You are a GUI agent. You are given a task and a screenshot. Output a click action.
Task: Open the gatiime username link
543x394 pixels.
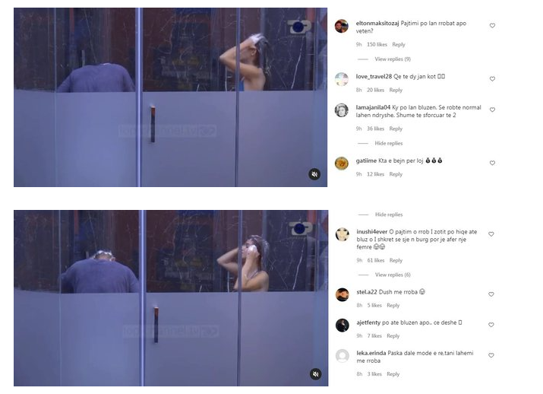tap(366, 161)
